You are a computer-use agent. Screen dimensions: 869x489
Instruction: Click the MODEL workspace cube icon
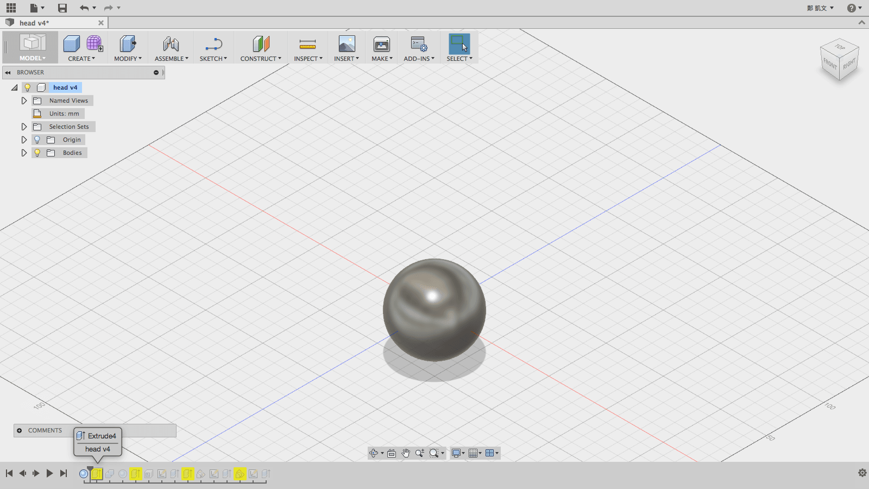coord(33,43)
